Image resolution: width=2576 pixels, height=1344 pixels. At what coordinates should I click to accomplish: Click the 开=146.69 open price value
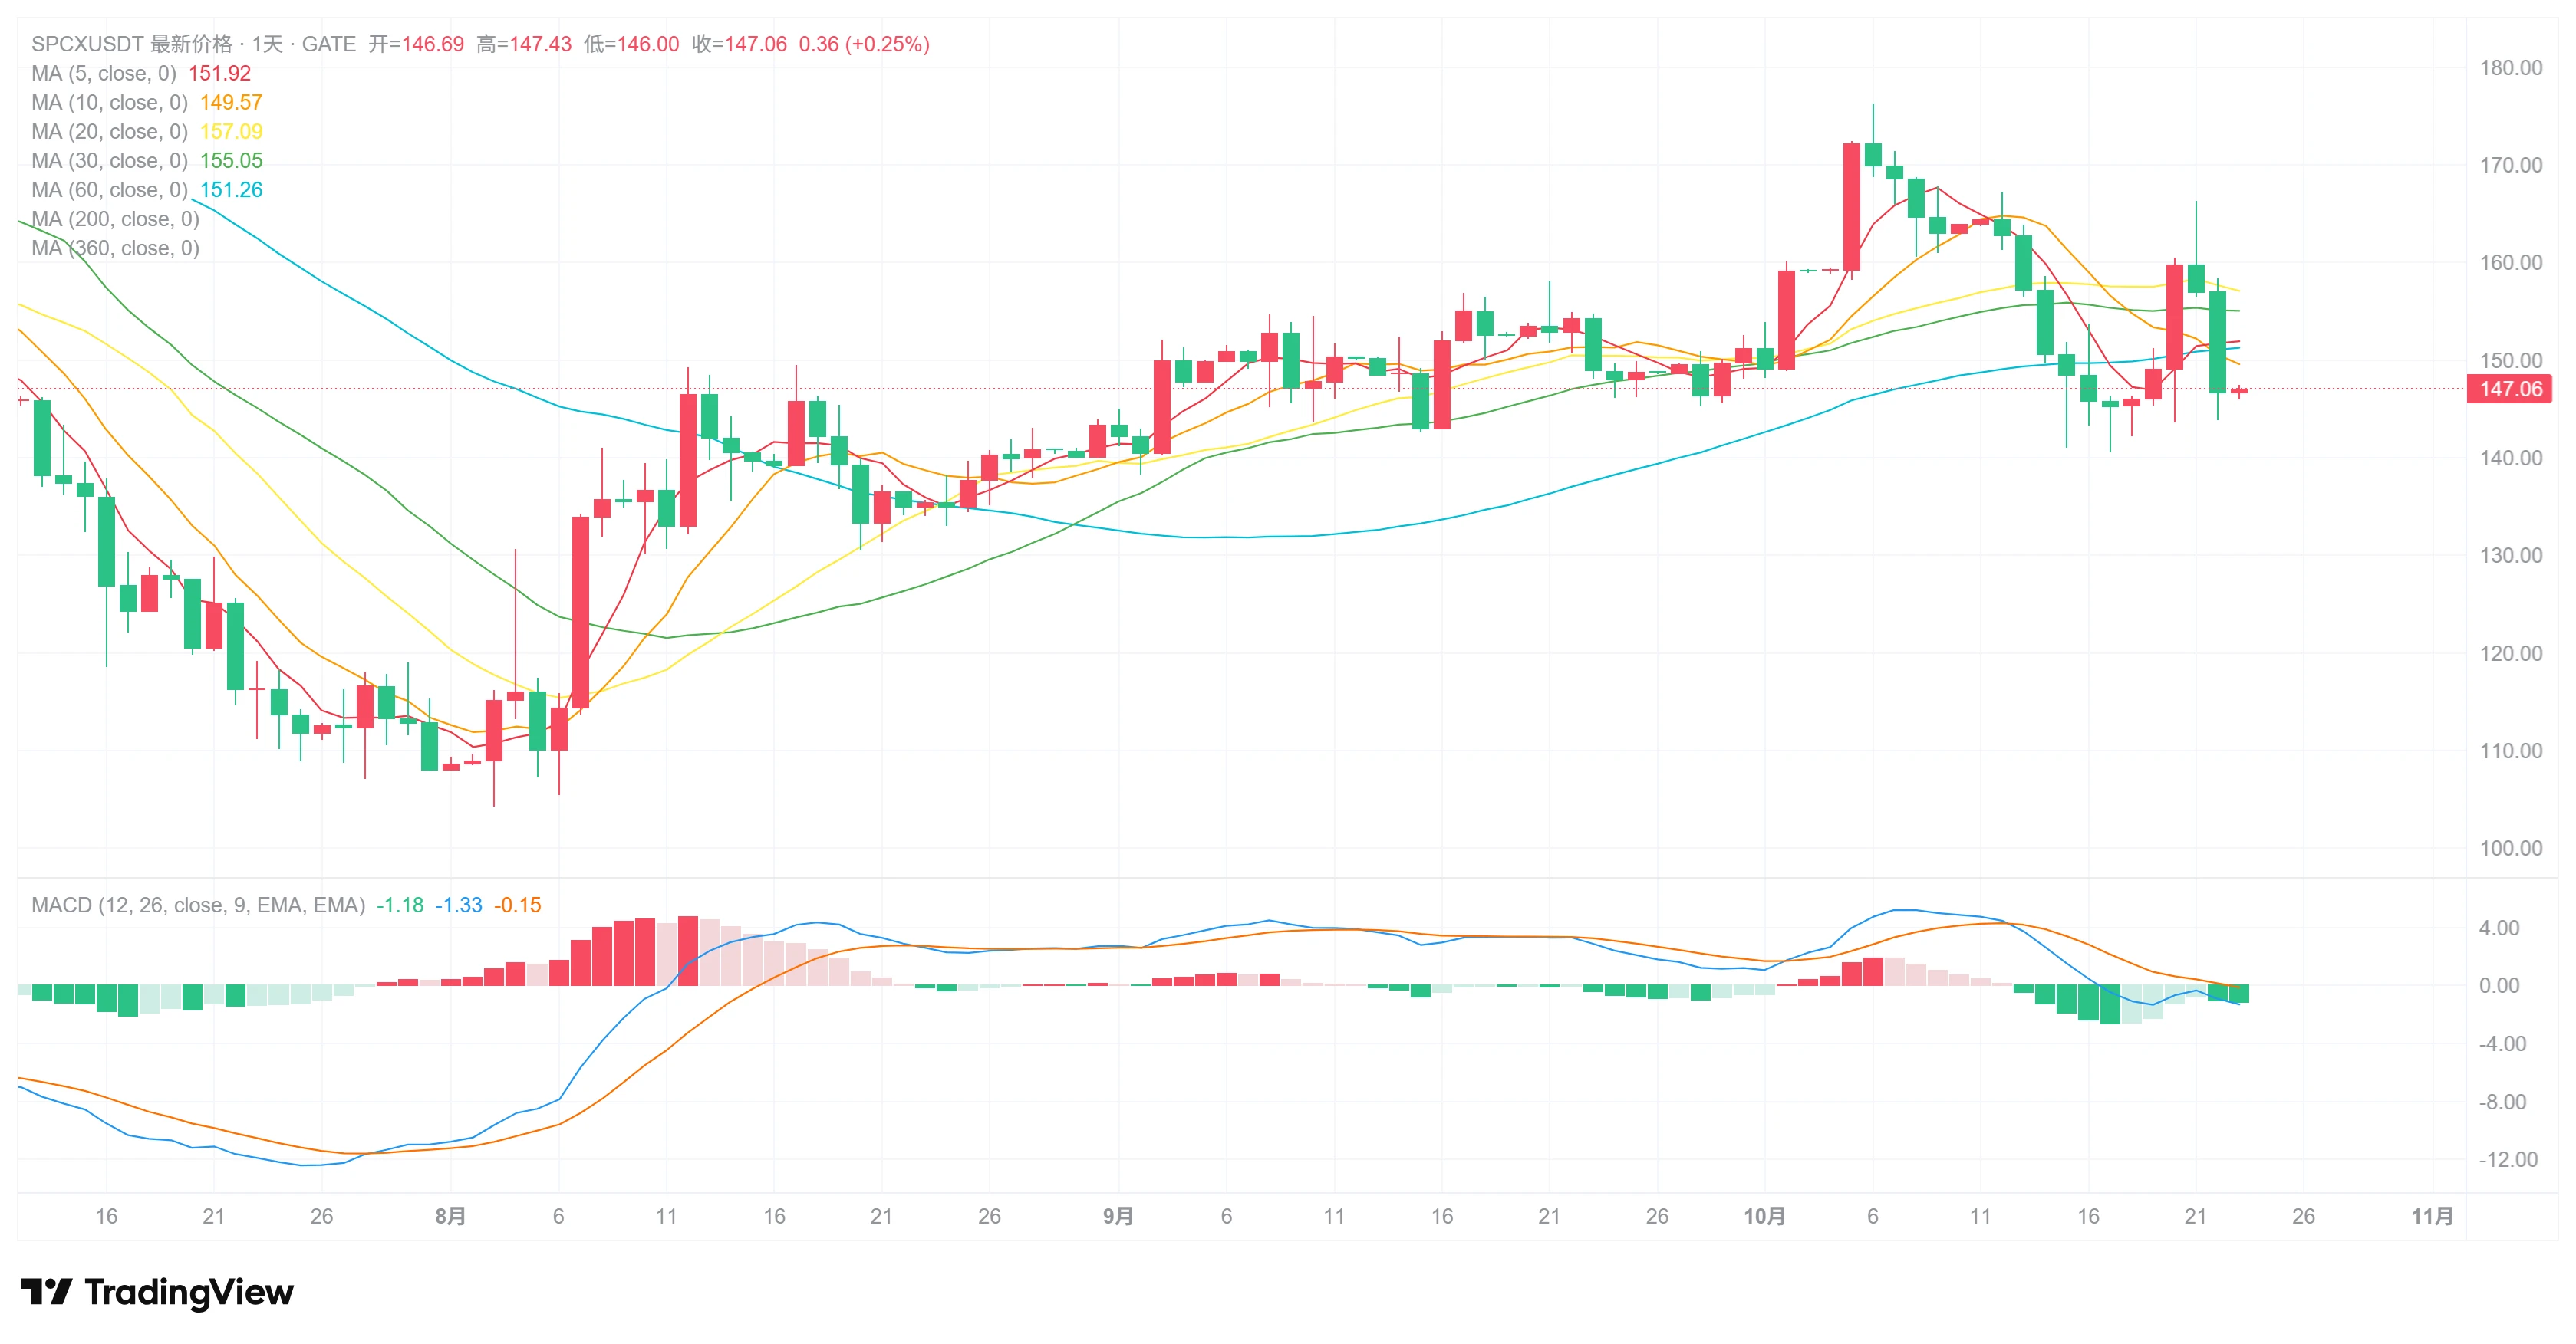[416, 44]
